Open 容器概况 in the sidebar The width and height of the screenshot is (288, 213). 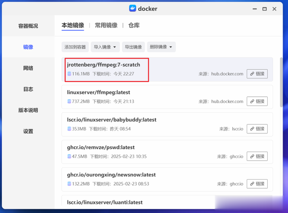28,26
